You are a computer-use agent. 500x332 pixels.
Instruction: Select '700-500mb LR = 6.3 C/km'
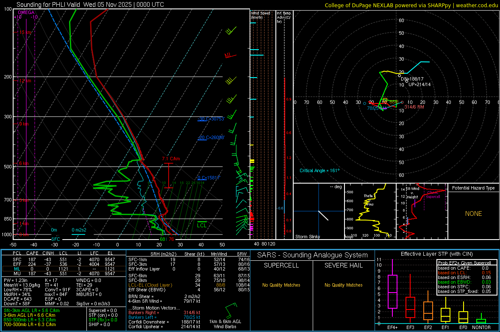coord(30,325)
